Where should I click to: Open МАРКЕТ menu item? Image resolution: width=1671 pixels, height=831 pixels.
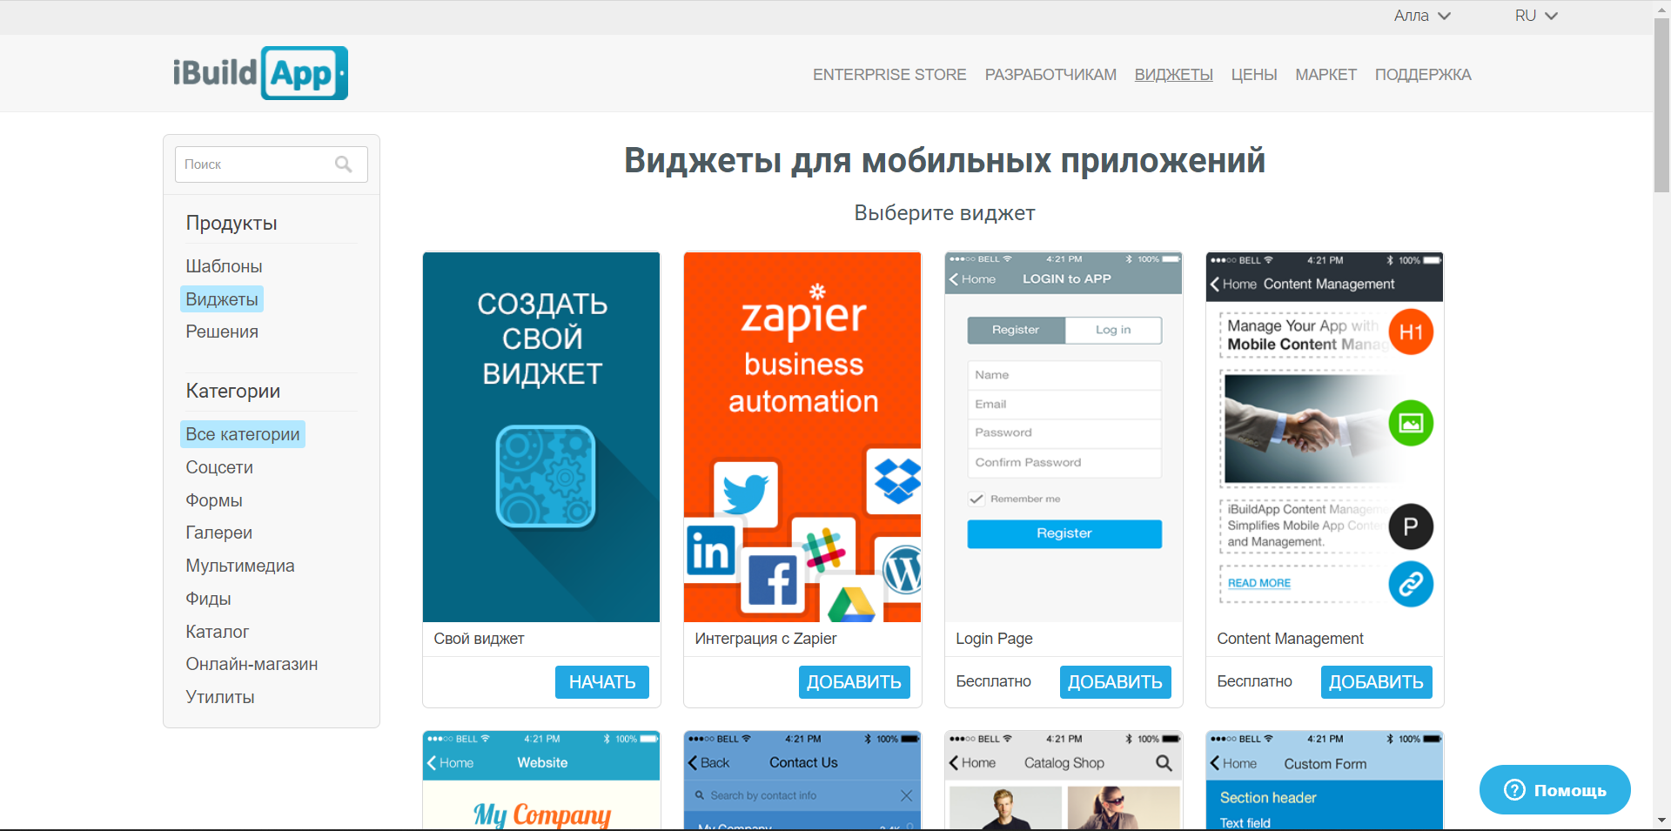1325,75
